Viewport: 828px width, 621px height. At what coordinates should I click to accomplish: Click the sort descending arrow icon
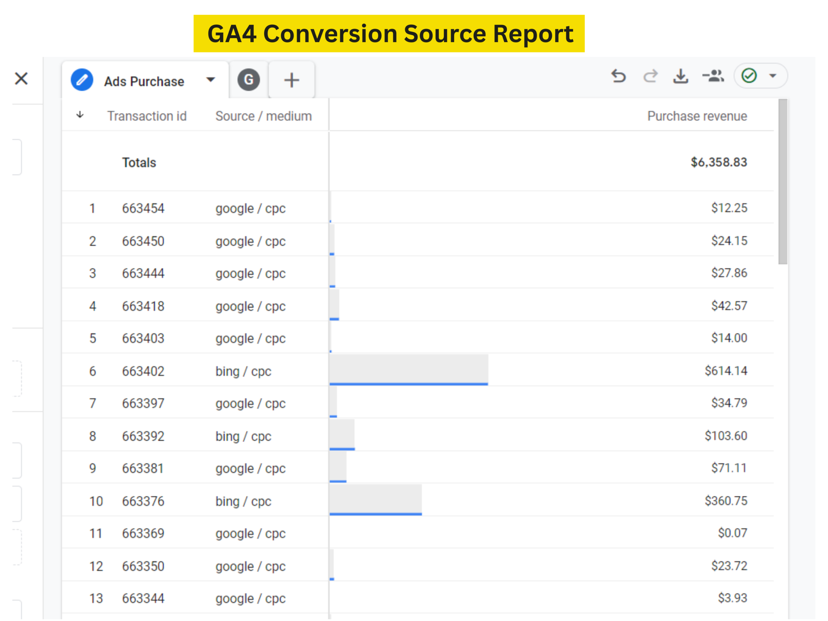click(x=80, y=115)
